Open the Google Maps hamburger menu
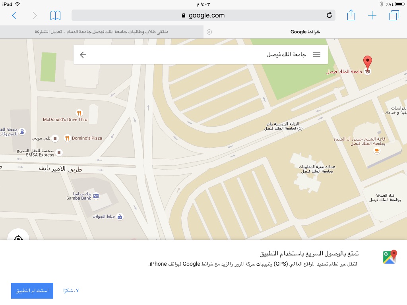407x305 pixels. [317, 55]
